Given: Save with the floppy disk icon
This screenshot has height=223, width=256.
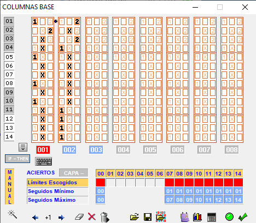Looking at the screenshot, I should coord(148,217).
